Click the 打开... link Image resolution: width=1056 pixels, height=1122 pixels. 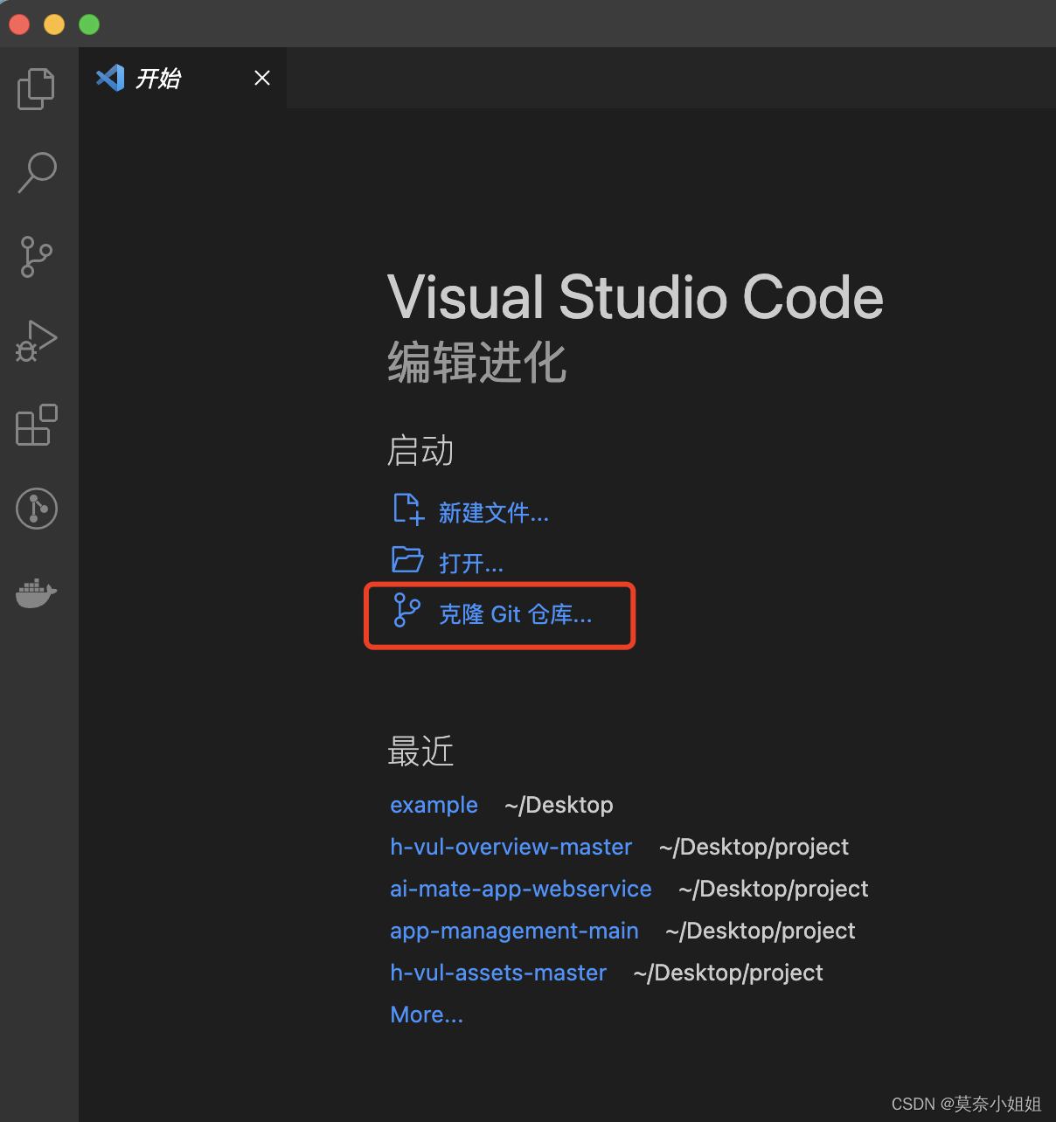tap(471, 563)
